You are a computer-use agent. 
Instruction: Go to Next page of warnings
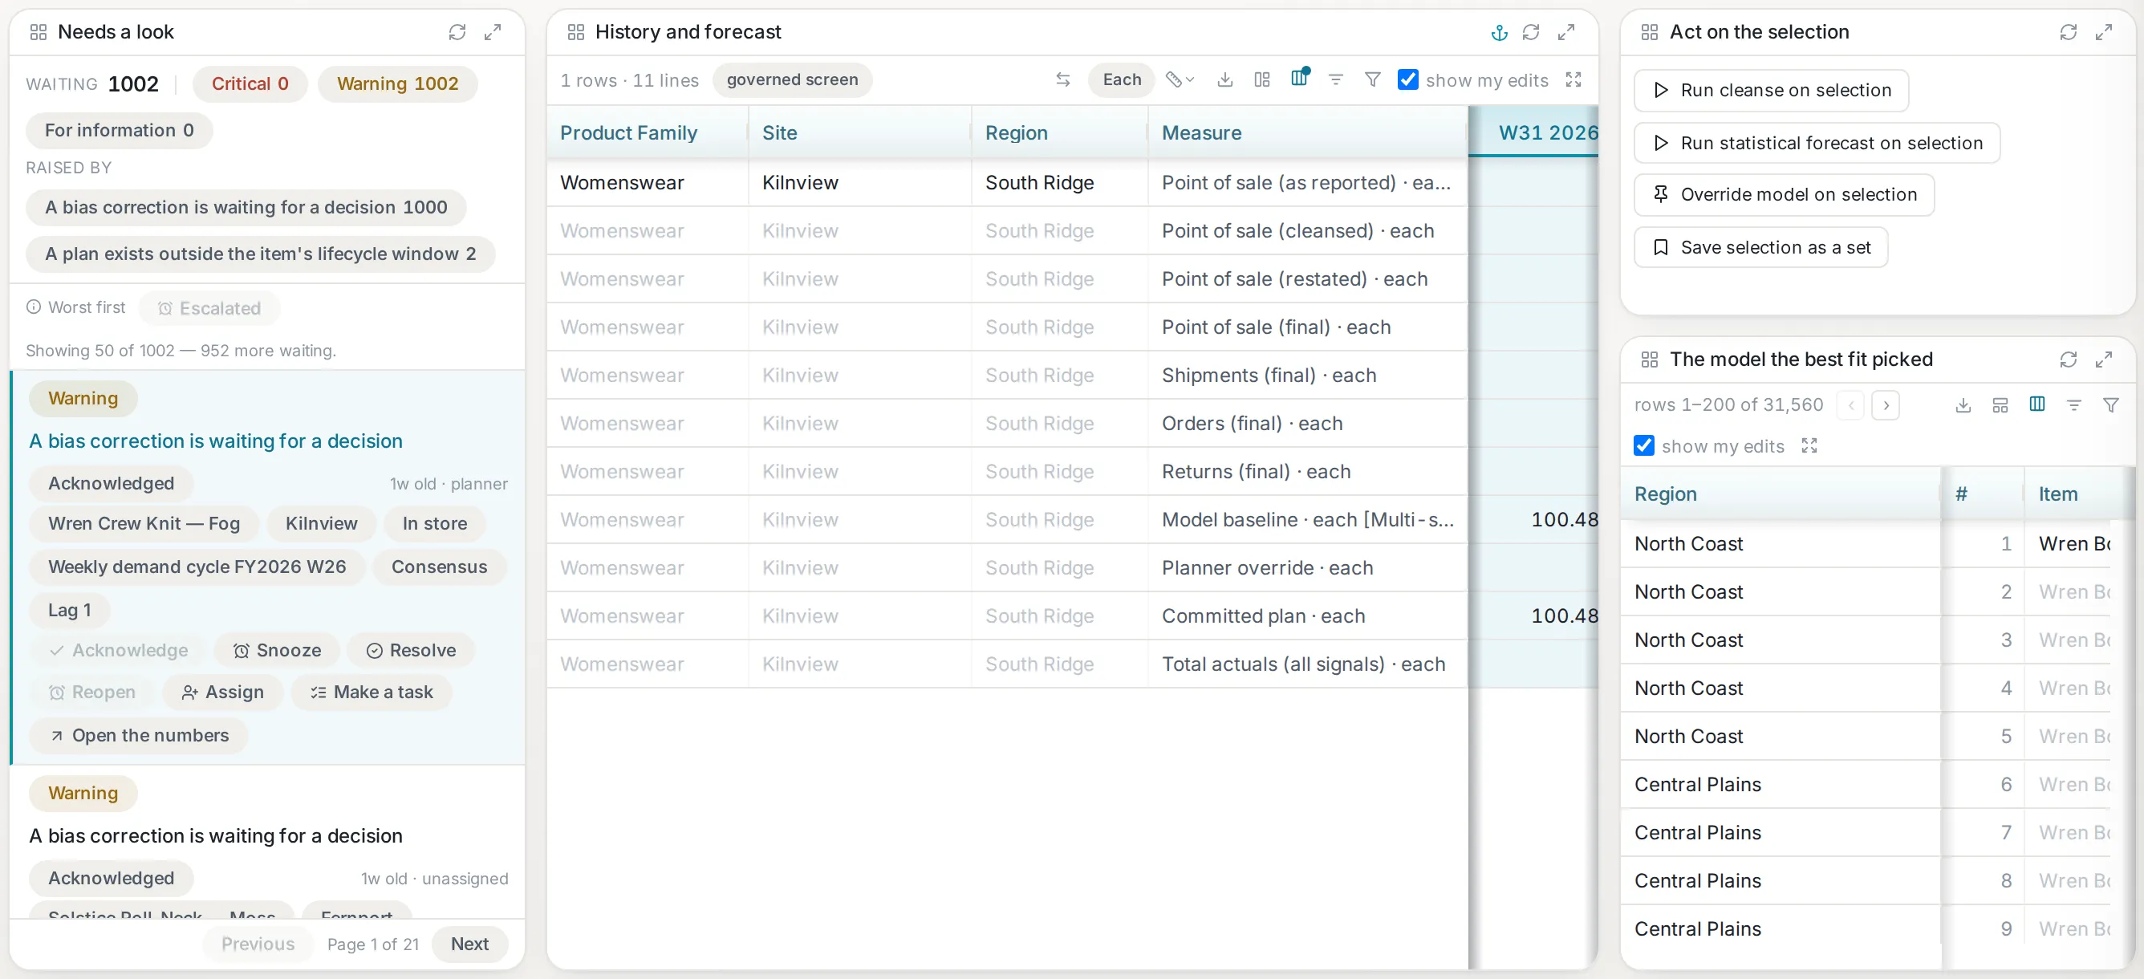469,944
